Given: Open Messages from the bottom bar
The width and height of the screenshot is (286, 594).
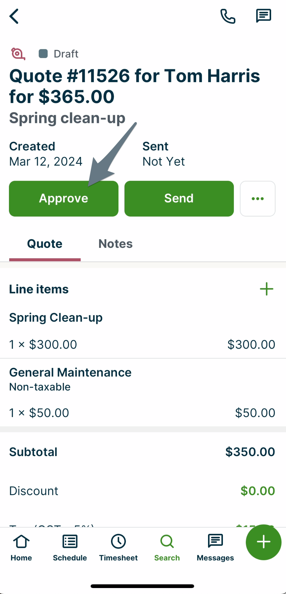Looking at the screenshot, I should [215, 548].
